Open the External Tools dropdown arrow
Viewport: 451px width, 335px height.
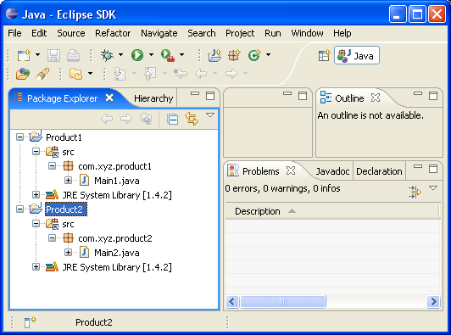click(181, 54)
